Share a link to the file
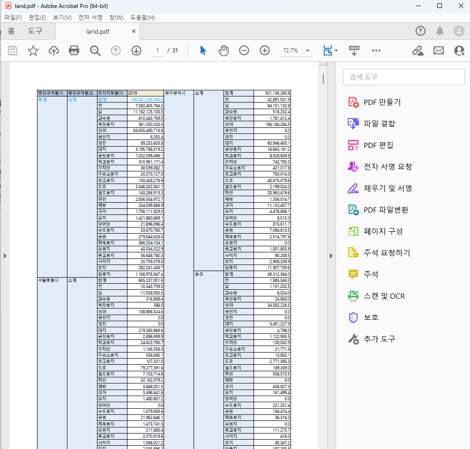The height and width of the screenshot is (449, 470). click(418, 51)
